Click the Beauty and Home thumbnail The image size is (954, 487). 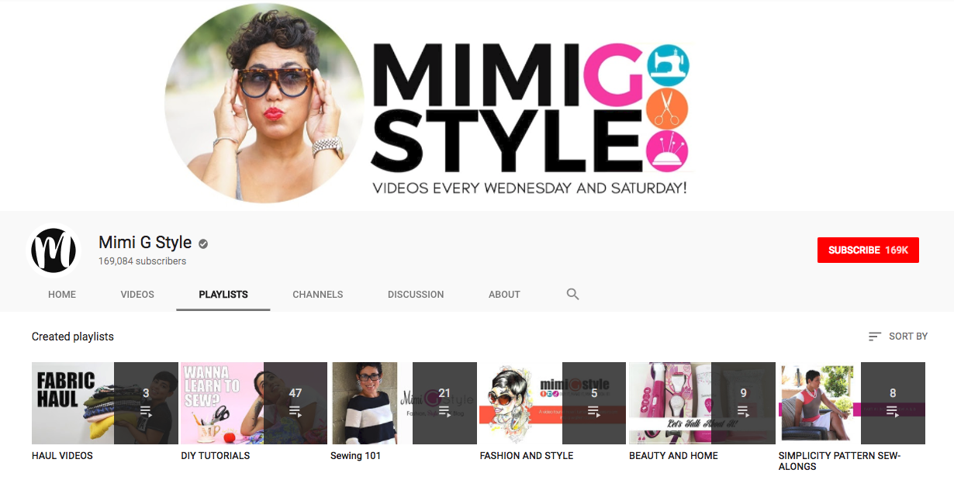702,403
